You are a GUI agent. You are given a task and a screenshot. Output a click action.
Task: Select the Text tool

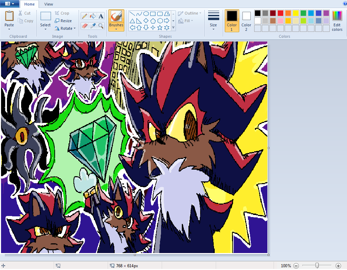click(x=101, y=16)
